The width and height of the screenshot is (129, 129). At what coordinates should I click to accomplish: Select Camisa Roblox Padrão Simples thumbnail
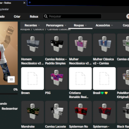[56, 45]
